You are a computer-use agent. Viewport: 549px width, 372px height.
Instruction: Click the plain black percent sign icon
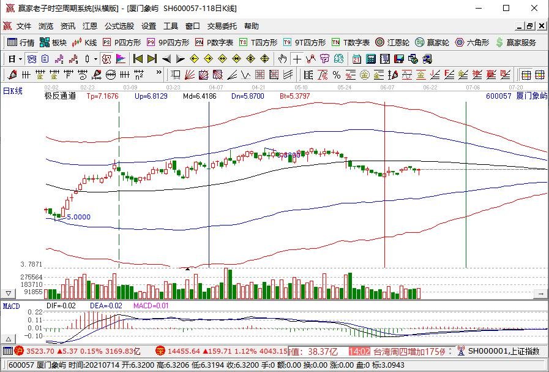coord(337,74)
